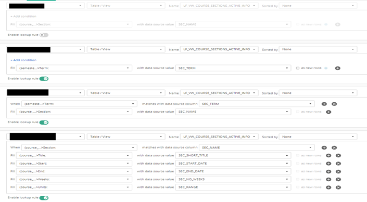Check 'as new rows' in the Title row
367x202 pixels.
[x=298, y=155]
